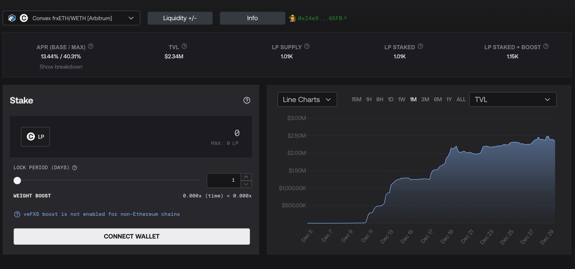Increase lock period days with up arrow
This screenshot has height=269, width=575.
pyautogui.click(x=246, y=177)
